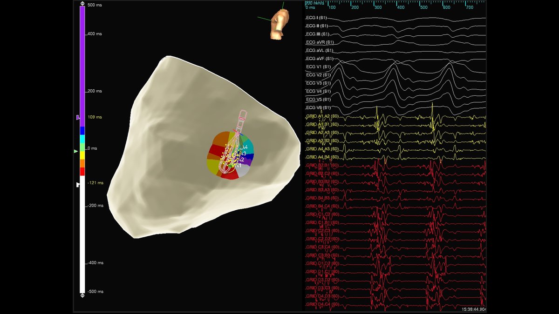Click the 300 ms tick on the time ruler

click(378, 7)
